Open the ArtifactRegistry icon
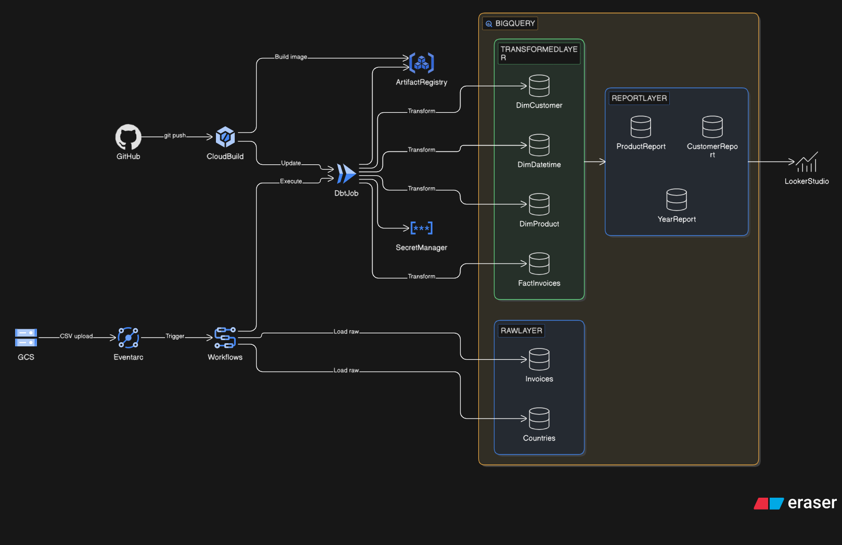This screenshot has height=545, width=842. [x=421, y=63]
